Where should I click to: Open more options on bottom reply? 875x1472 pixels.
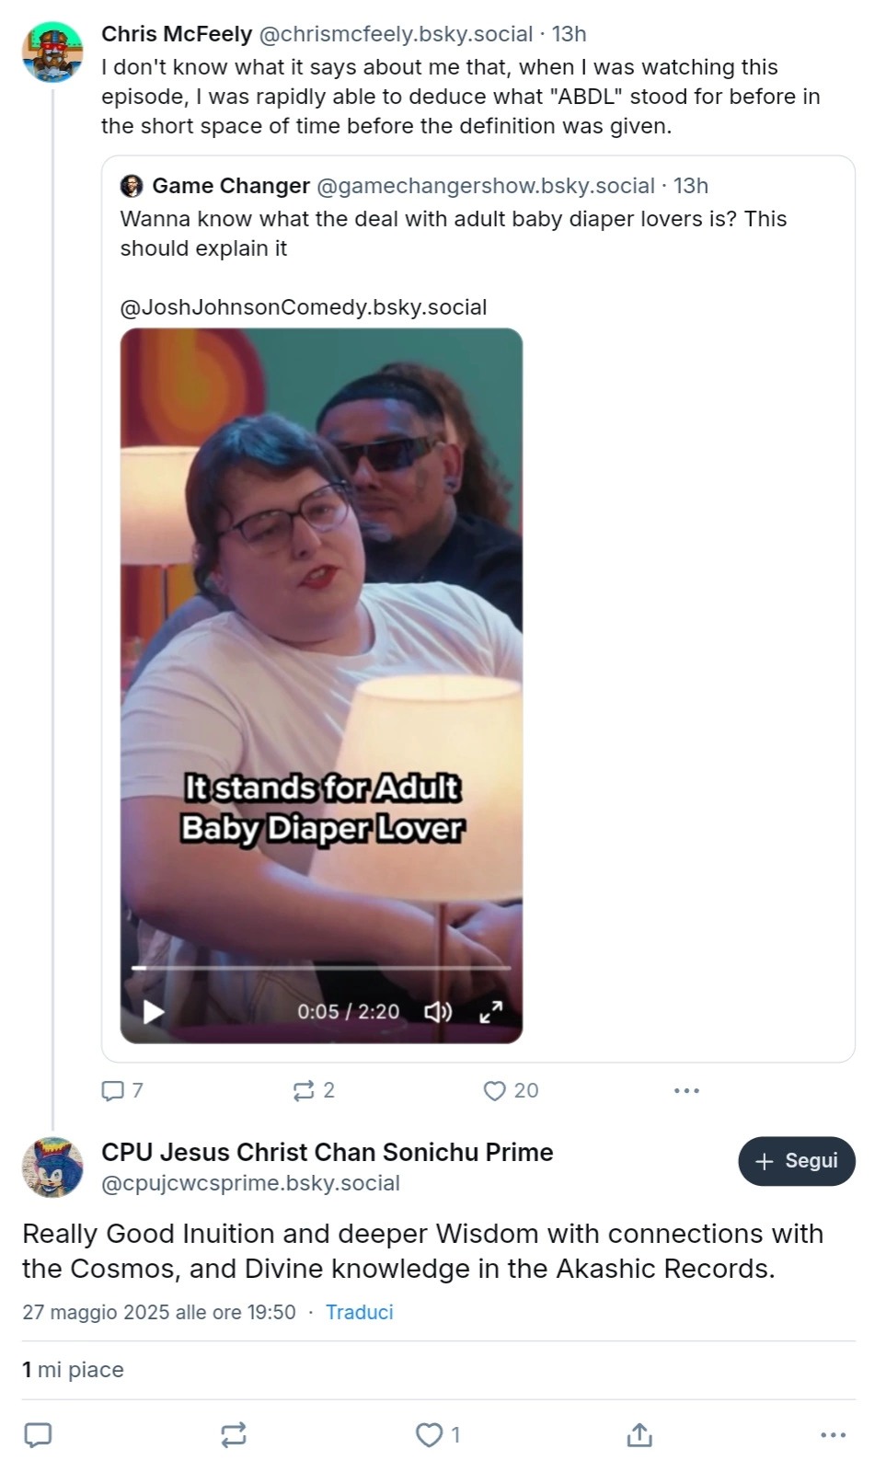click(x=833, y=1435)
